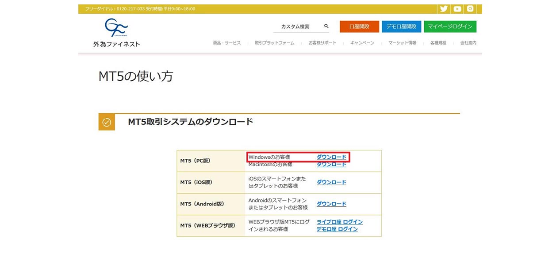Open the 商品・サービス menu

point(227,43)
